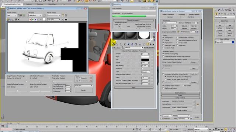The height and width of the screenshot is (132, 236).
Task: Lock the viewport in frame window
Action: point(44,15)
